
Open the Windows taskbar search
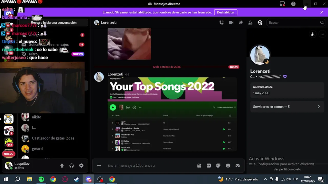click(x=17, y=179)
